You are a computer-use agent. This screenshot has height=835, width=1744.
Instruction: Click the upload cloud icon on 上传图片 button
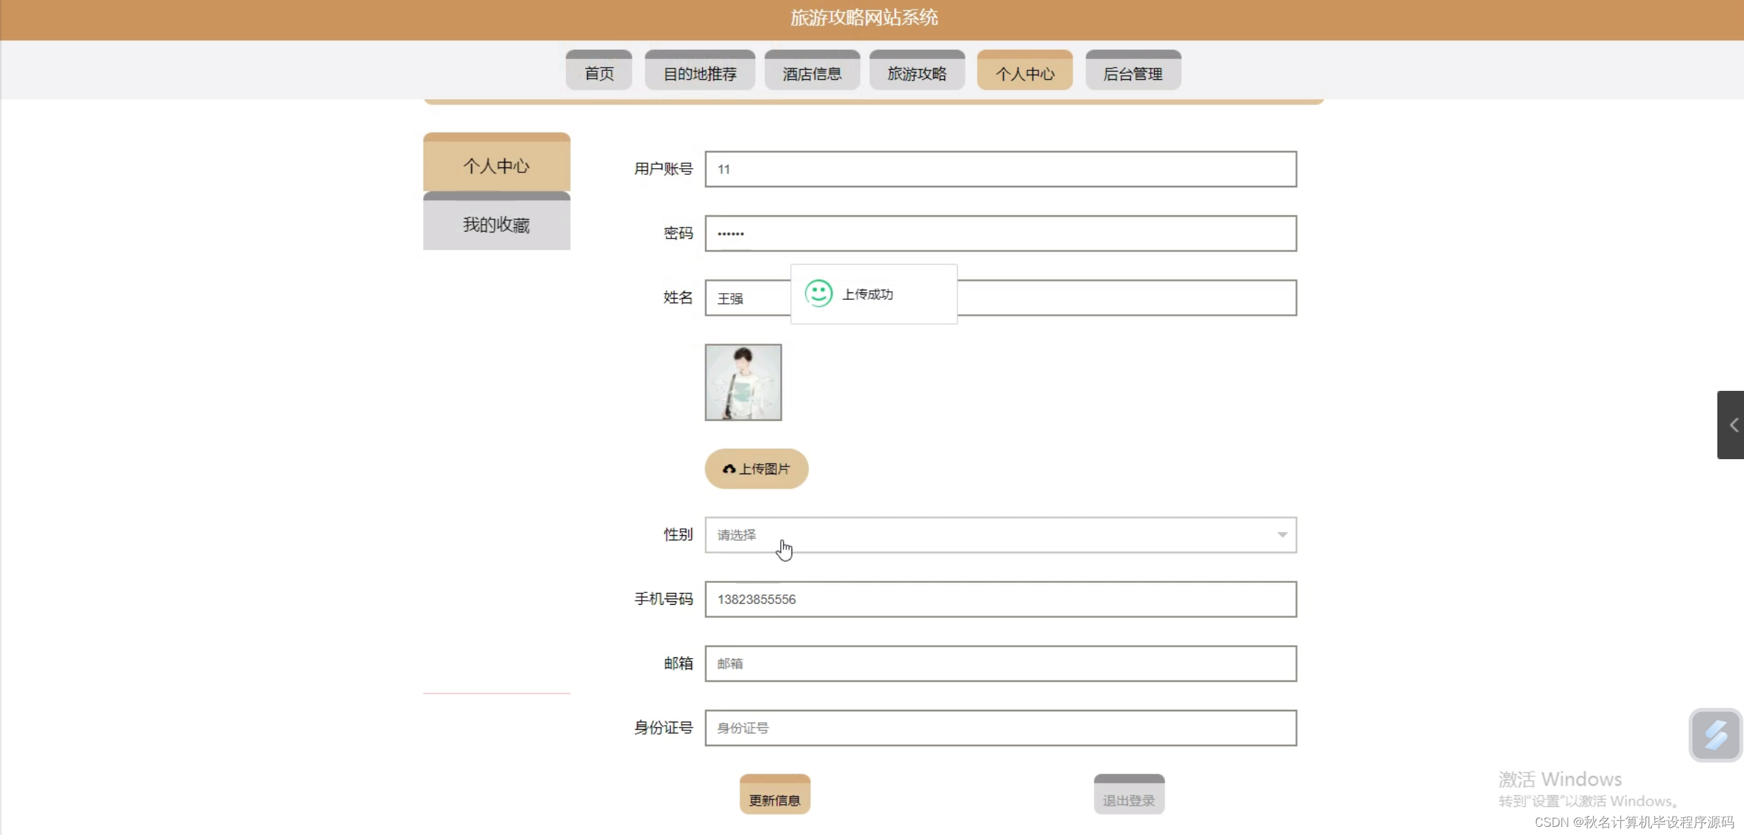tap(730, 469)
